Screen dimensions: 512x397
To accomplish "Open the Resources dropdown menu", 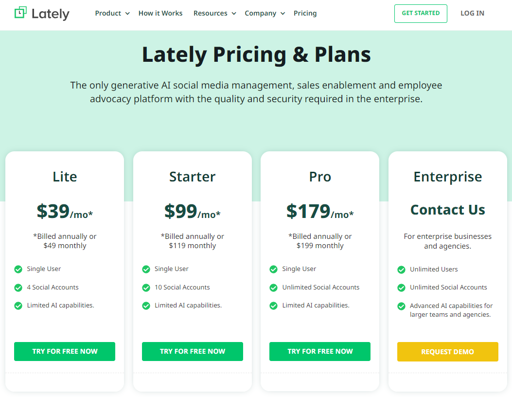I will pos(214,13).
